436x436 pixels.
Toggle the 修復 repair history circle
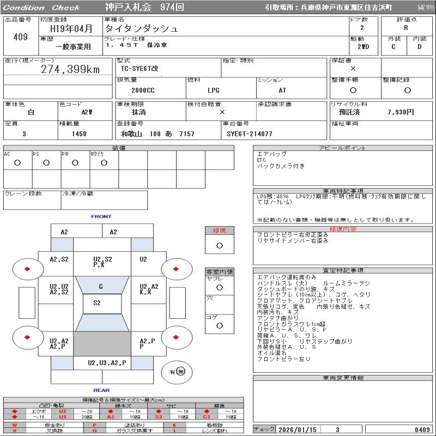(219, 245)
